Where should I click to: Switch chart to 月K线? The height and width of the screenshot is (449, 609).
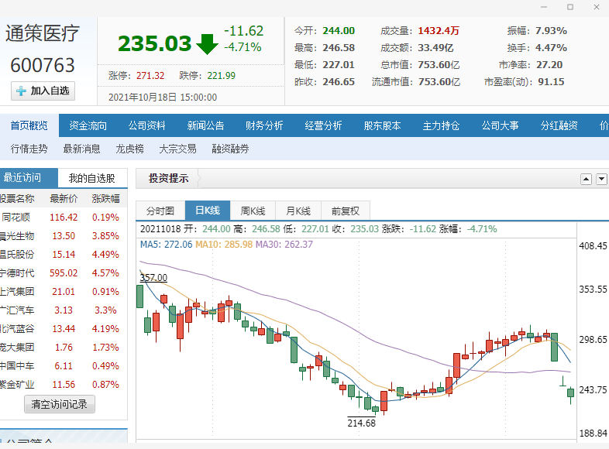298,211
